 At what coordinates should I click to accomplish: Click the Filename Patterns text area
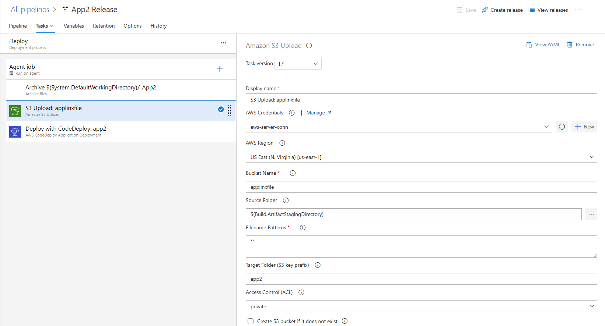tap(422, 247)
